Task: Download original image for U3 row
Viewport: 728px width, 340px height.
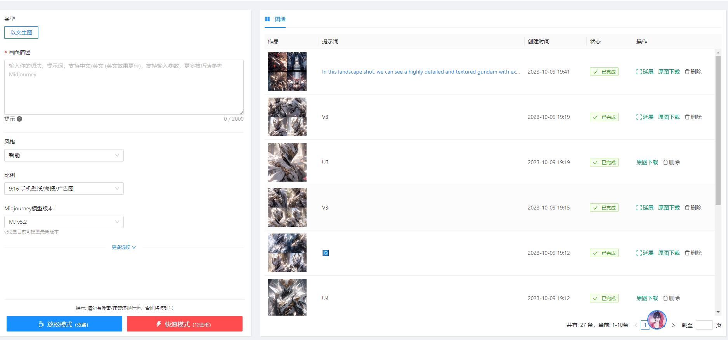Action: (x=647, y=162)
